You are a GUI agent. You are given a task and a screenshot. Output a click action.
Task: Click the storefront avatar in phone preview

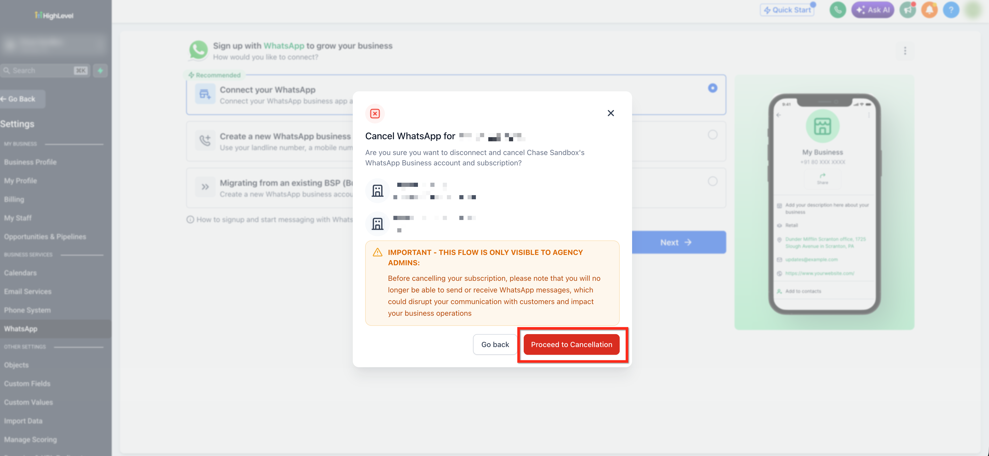822,126
